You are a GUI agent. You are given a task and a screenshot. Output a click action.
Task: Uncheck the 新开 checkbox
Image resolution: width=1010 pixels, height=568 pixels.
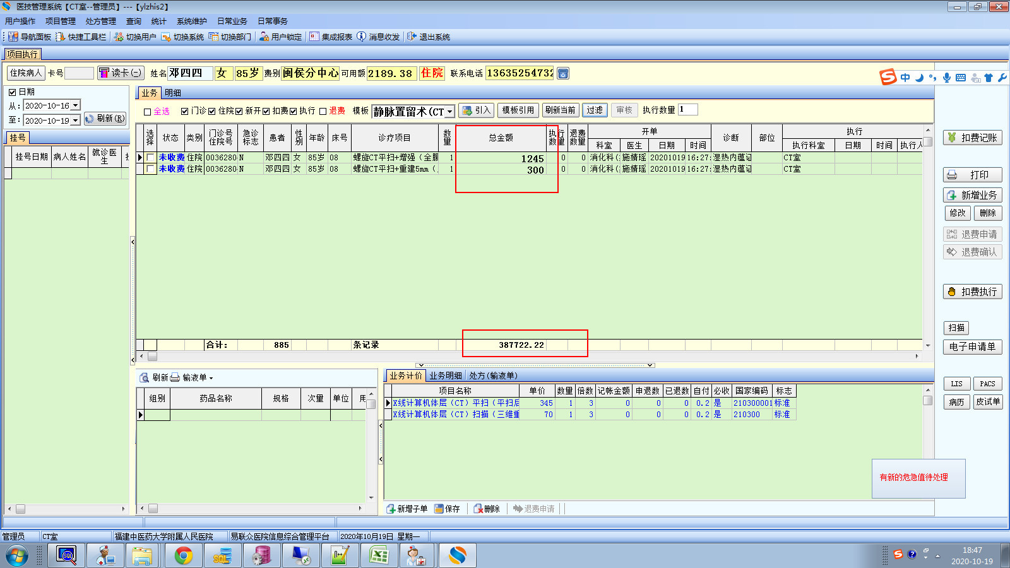click(239, 111)
